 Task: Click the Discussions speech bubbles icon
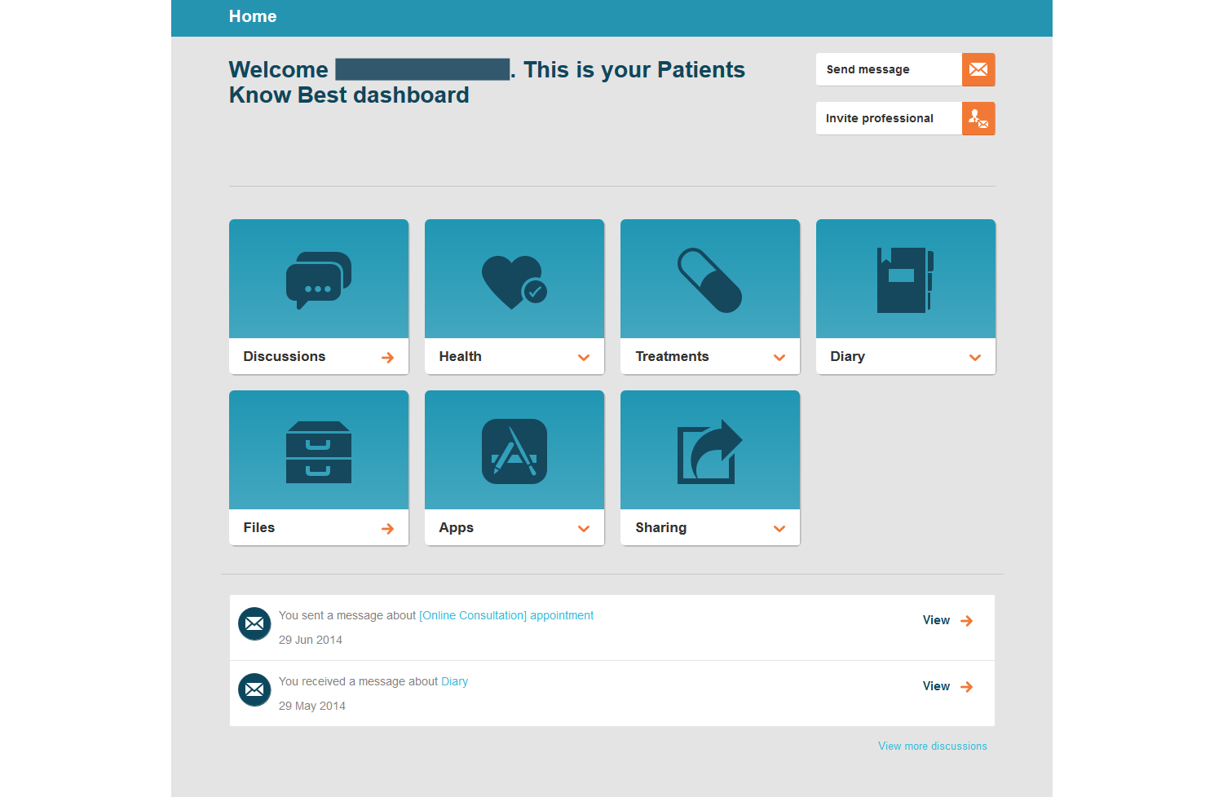click(x=319, y=280)
